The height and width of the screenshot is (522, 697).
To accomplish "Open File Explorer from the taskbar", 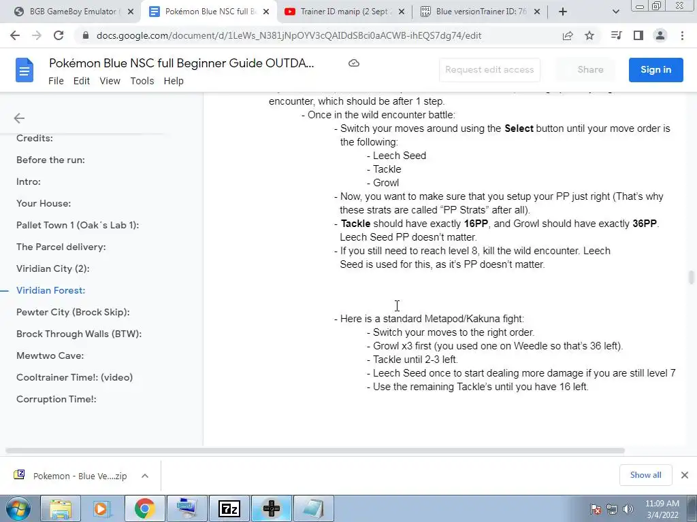I will pyautogui.click(x=61, y=508).
